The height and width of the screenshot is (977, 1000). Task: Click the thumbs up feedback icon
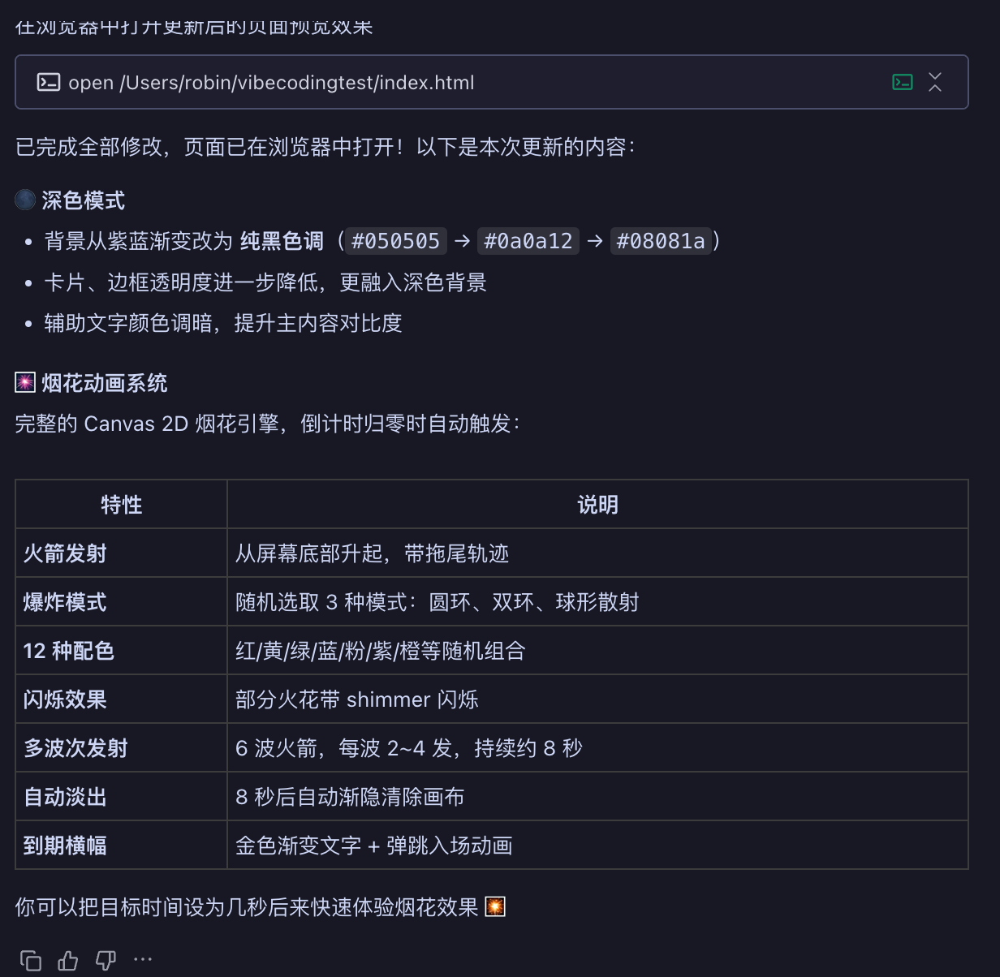[68, 961]
